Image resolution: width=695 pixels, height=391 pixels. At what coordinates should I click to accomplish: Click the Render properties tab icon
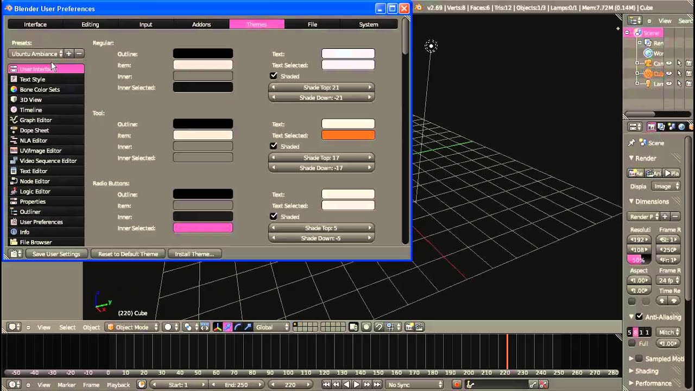[652, 127]
